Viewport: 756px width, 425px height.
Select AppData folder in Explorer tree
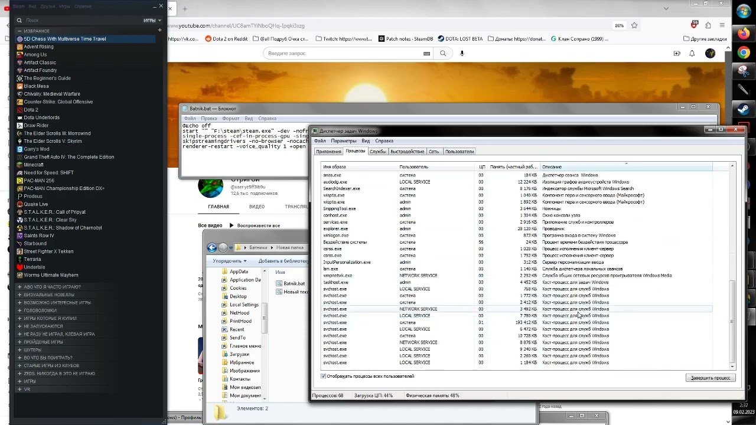[x=239, y=272]
